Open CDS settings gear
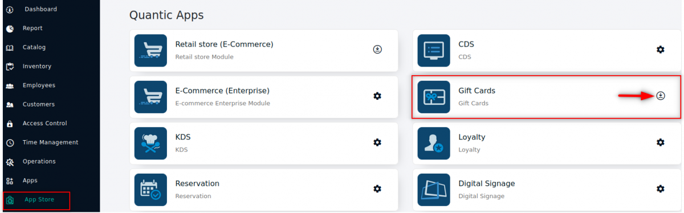This screenshot has width=684, height=213. point(661,50)
